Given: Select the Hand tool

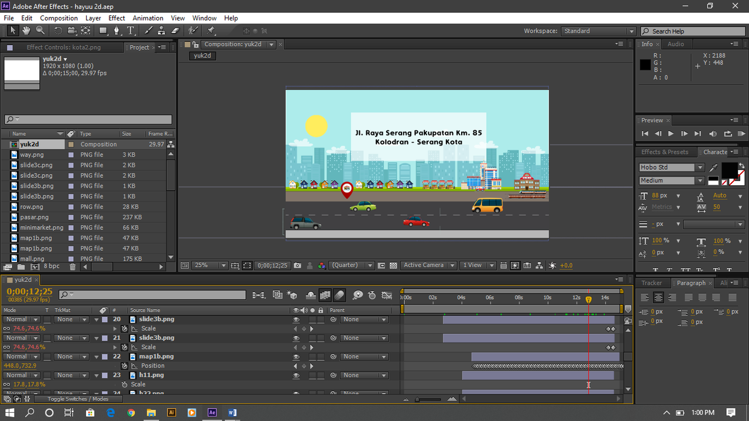Looking at the screenshot, I should click(x=26, y=31).
